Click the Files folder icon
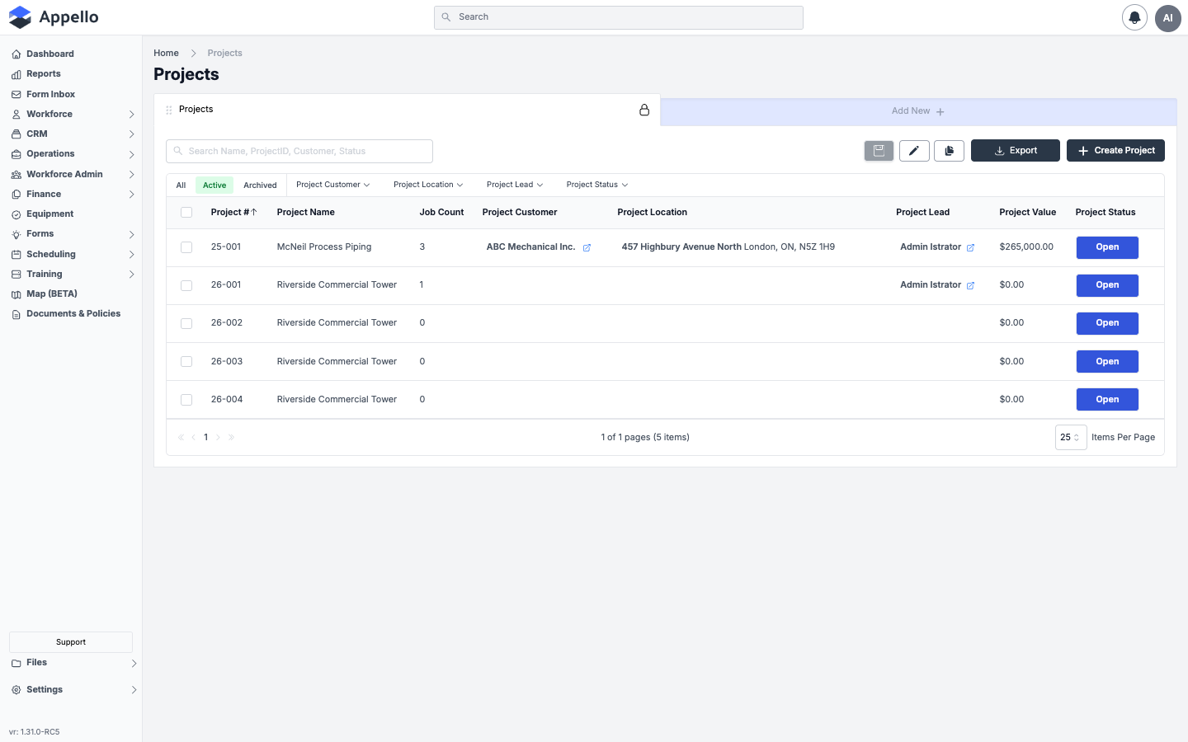 (x=16, y=663)
